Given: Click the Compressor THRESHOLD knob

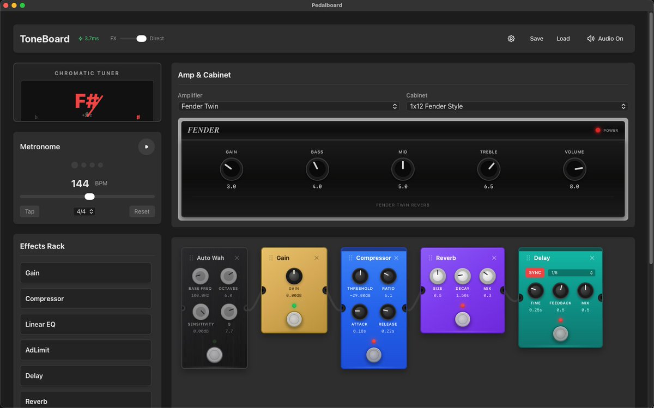Looking at the screenshot, I should click(x=360, y=276).
